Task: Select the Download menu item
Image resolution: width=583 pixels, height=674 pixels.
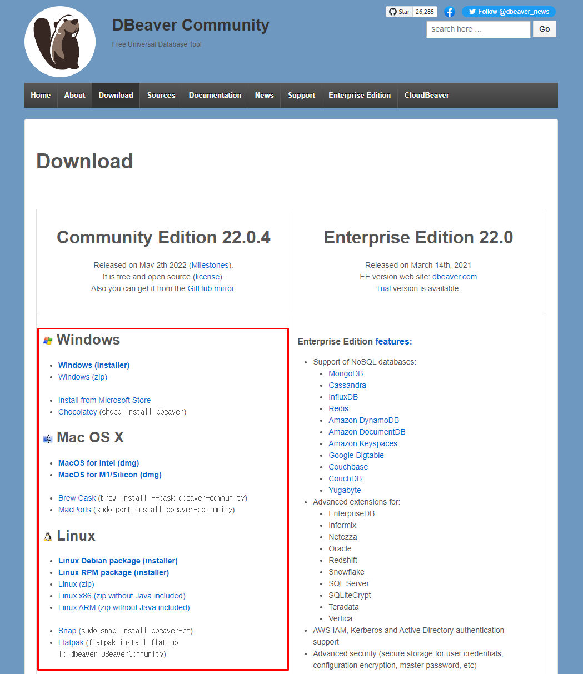Action: click(x=116, y=95)
